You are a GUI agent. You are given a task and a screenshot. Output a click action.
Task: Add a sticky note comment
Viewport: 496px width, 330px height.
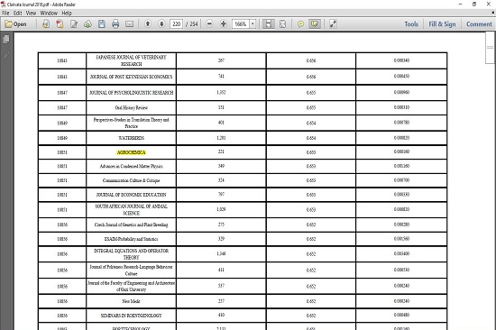click(x=300, y=24)
